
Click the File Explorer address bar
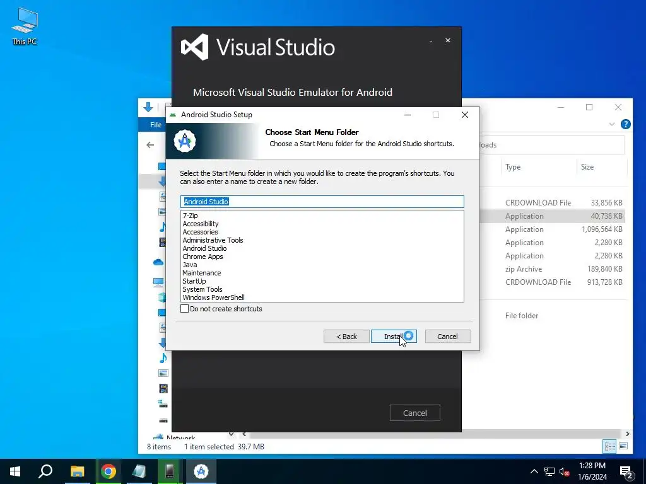pyautogui.click(x=552, y=145)
